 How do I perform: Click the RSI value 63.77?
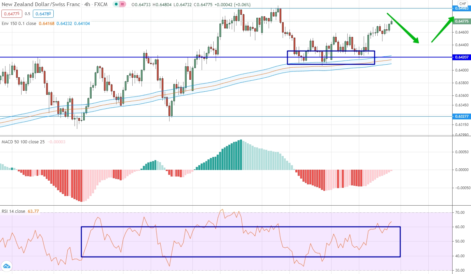coord(33,211)
